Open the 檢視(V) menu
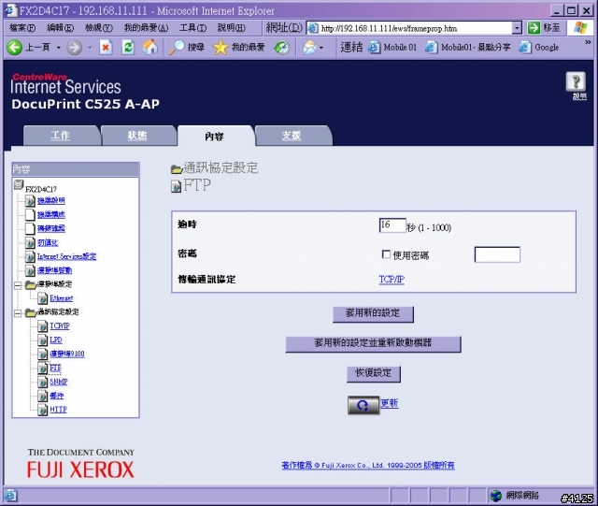Image resolution: width=598 pixels, height=506 pixels. tap(99, 28)
